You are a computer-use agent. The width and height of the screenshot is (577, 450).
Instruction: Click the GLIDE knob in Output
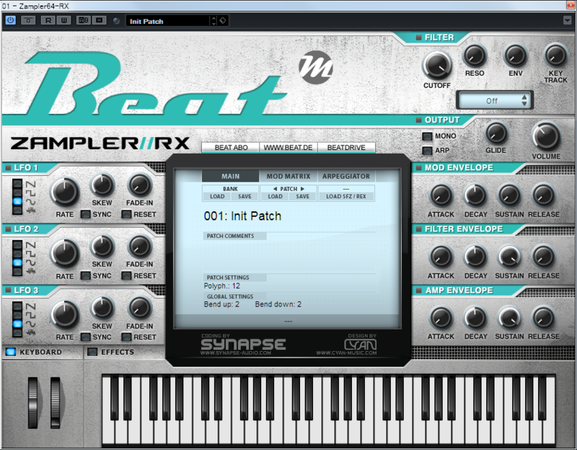click(x=496, y=133)
